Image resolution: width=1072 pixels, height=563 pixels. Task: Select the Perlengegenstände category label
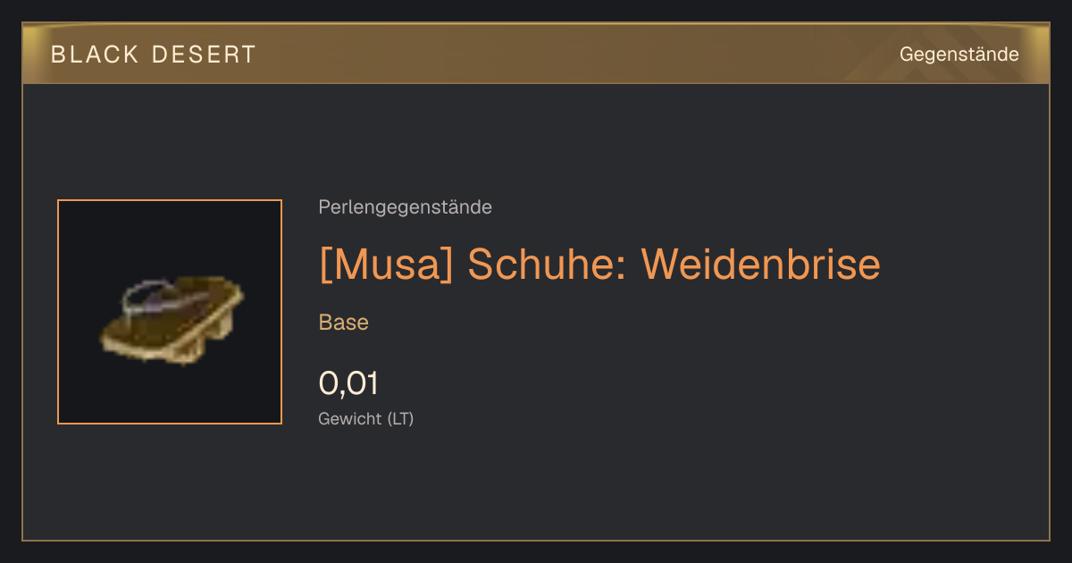coord(405,207)
